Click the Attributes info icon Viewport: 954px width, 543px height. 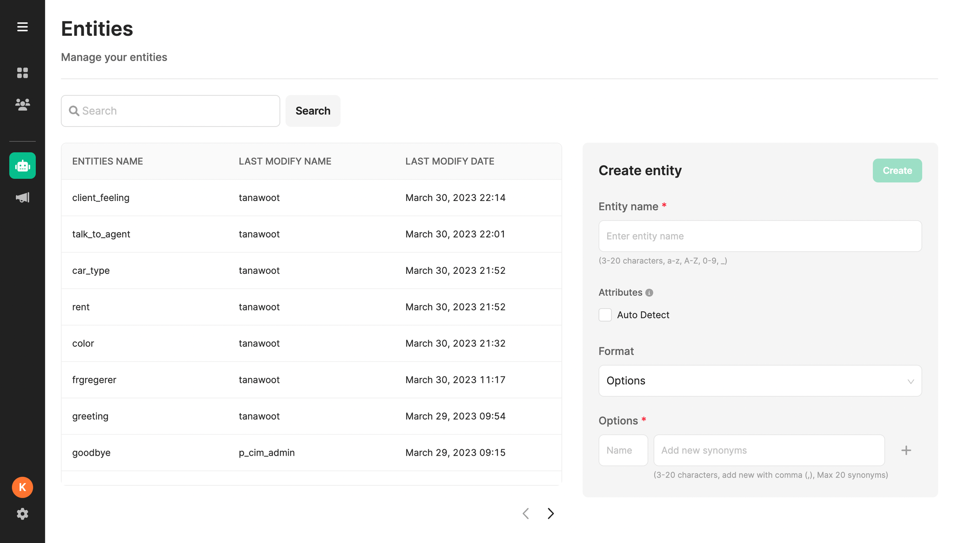(649, 293)
